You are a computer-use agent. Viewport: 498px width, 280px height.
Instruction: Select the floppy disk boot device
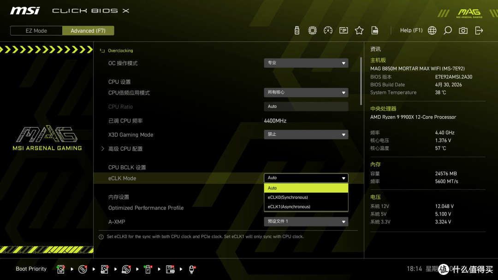170,269
